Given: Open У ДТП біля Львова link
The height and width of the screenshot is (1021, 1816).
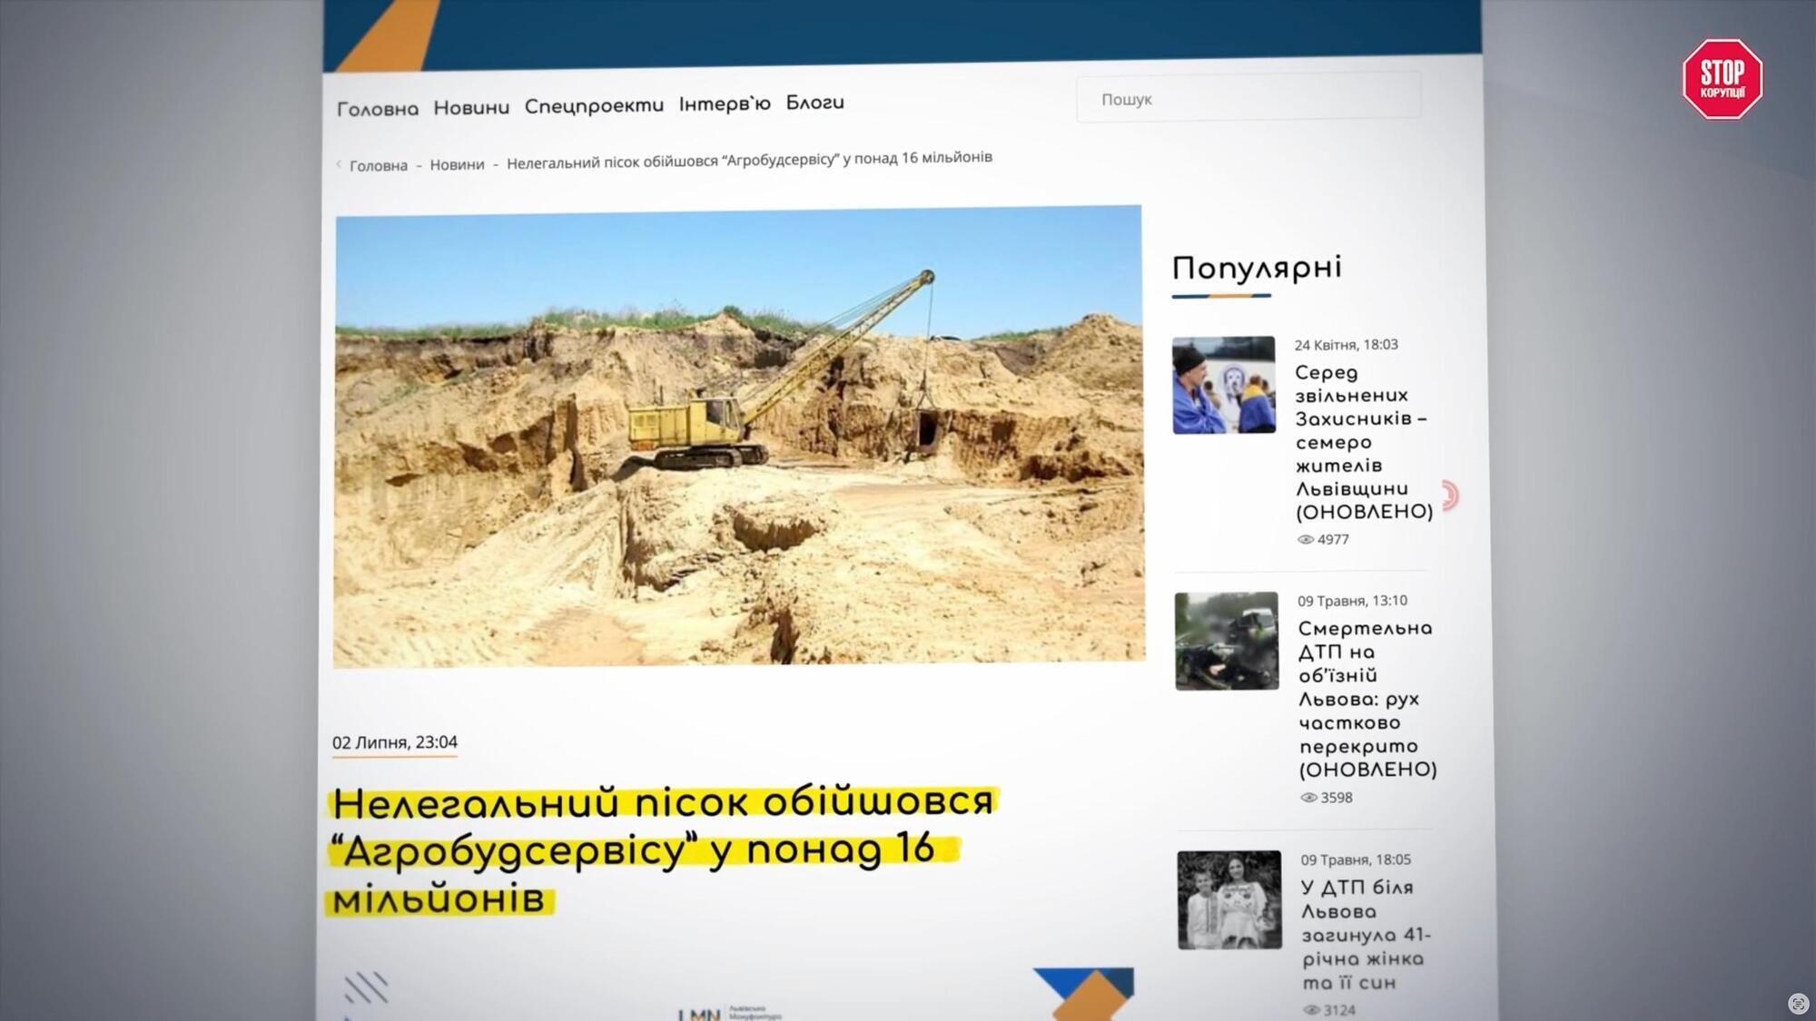Looking at the screenshot, I should [x=1366, y=935].
